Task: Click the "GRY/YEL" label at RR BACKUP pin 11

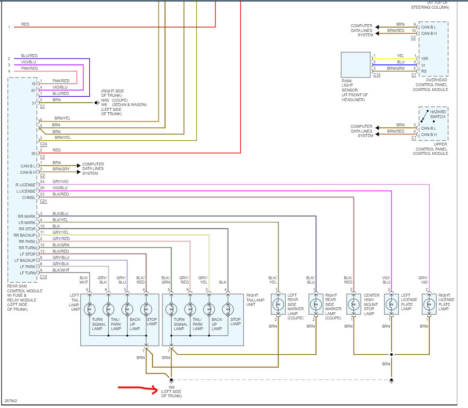Action: point(60,232)
